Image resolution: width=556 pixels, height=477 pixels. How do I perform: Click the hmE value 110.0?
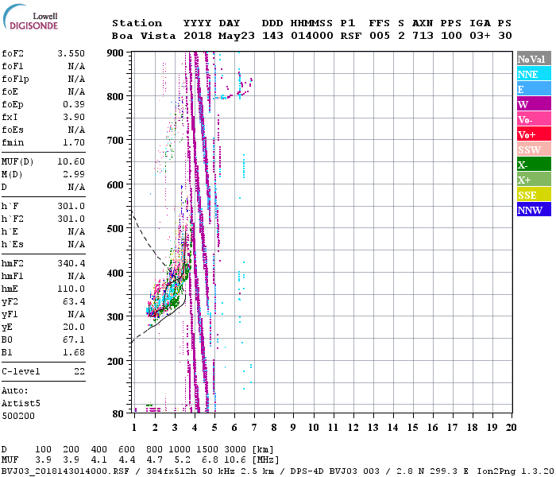[71, 289]
